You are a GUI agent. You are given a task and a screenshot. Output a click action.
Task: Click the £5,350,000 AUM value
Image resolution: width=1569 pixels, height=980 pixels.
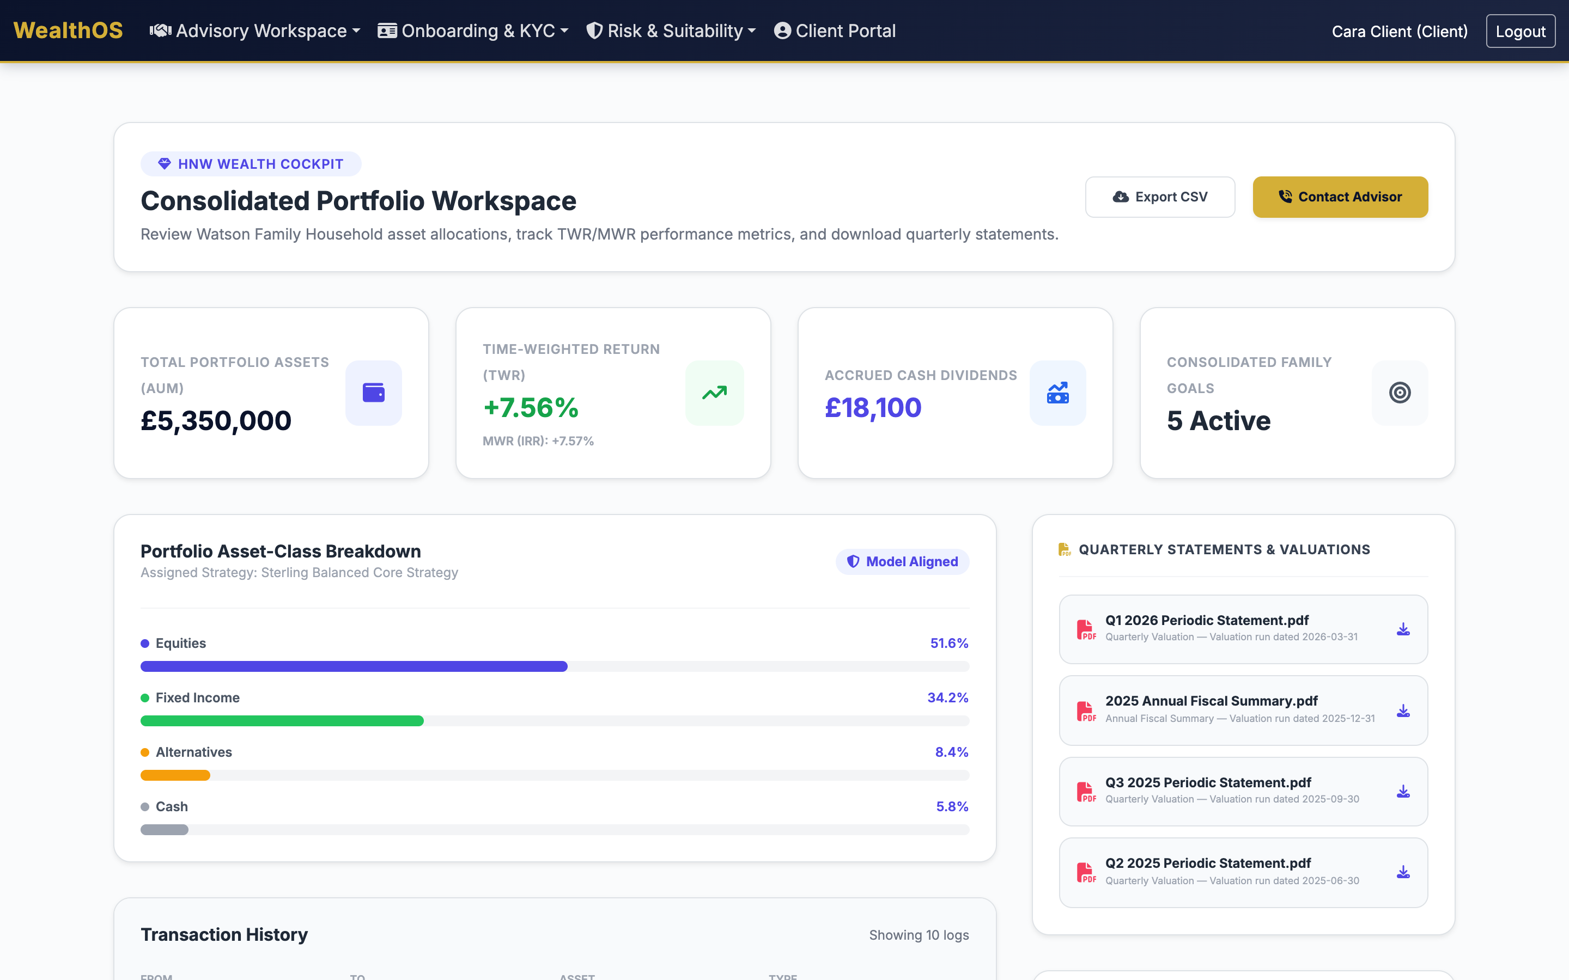point(216,421)
